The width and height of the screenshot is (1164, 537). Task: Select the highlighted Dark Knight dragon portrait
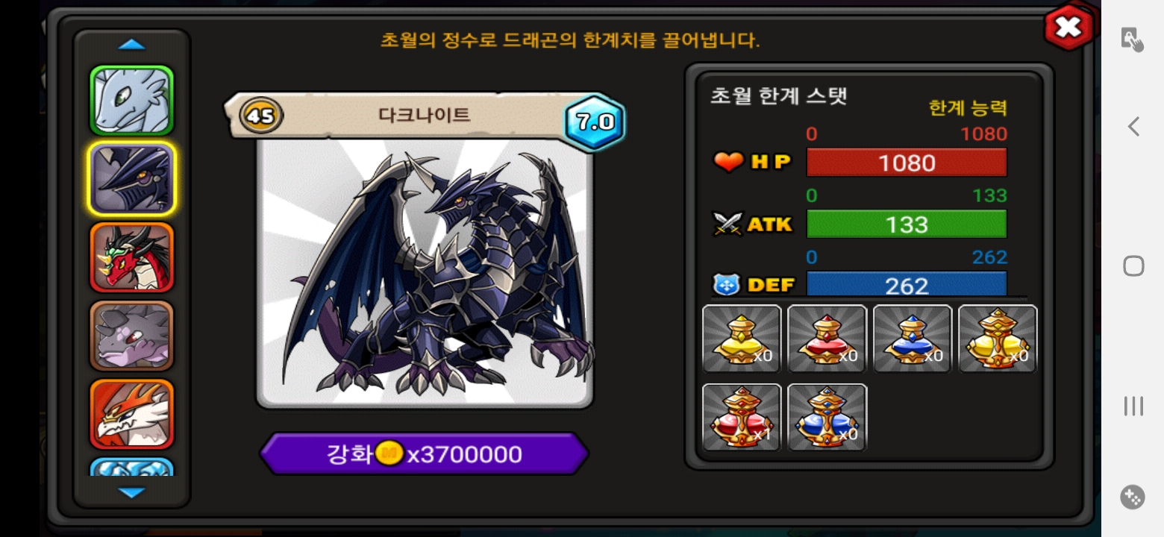coord(132,179)
